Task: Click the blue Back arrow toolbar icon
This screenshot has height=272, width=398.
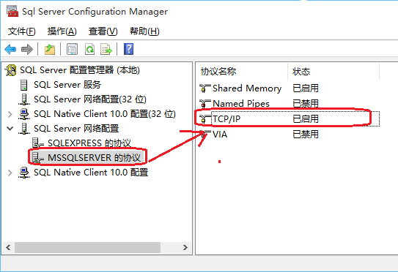Action: pyautogui.click(x=10, y=49)
